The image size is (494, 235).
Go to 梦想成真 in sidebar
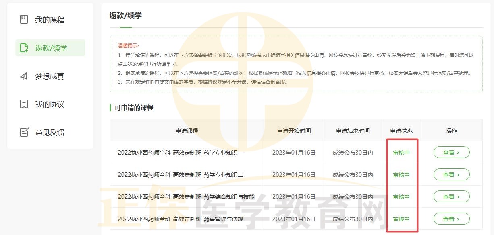pyautogui.click(x=50, y=76)
